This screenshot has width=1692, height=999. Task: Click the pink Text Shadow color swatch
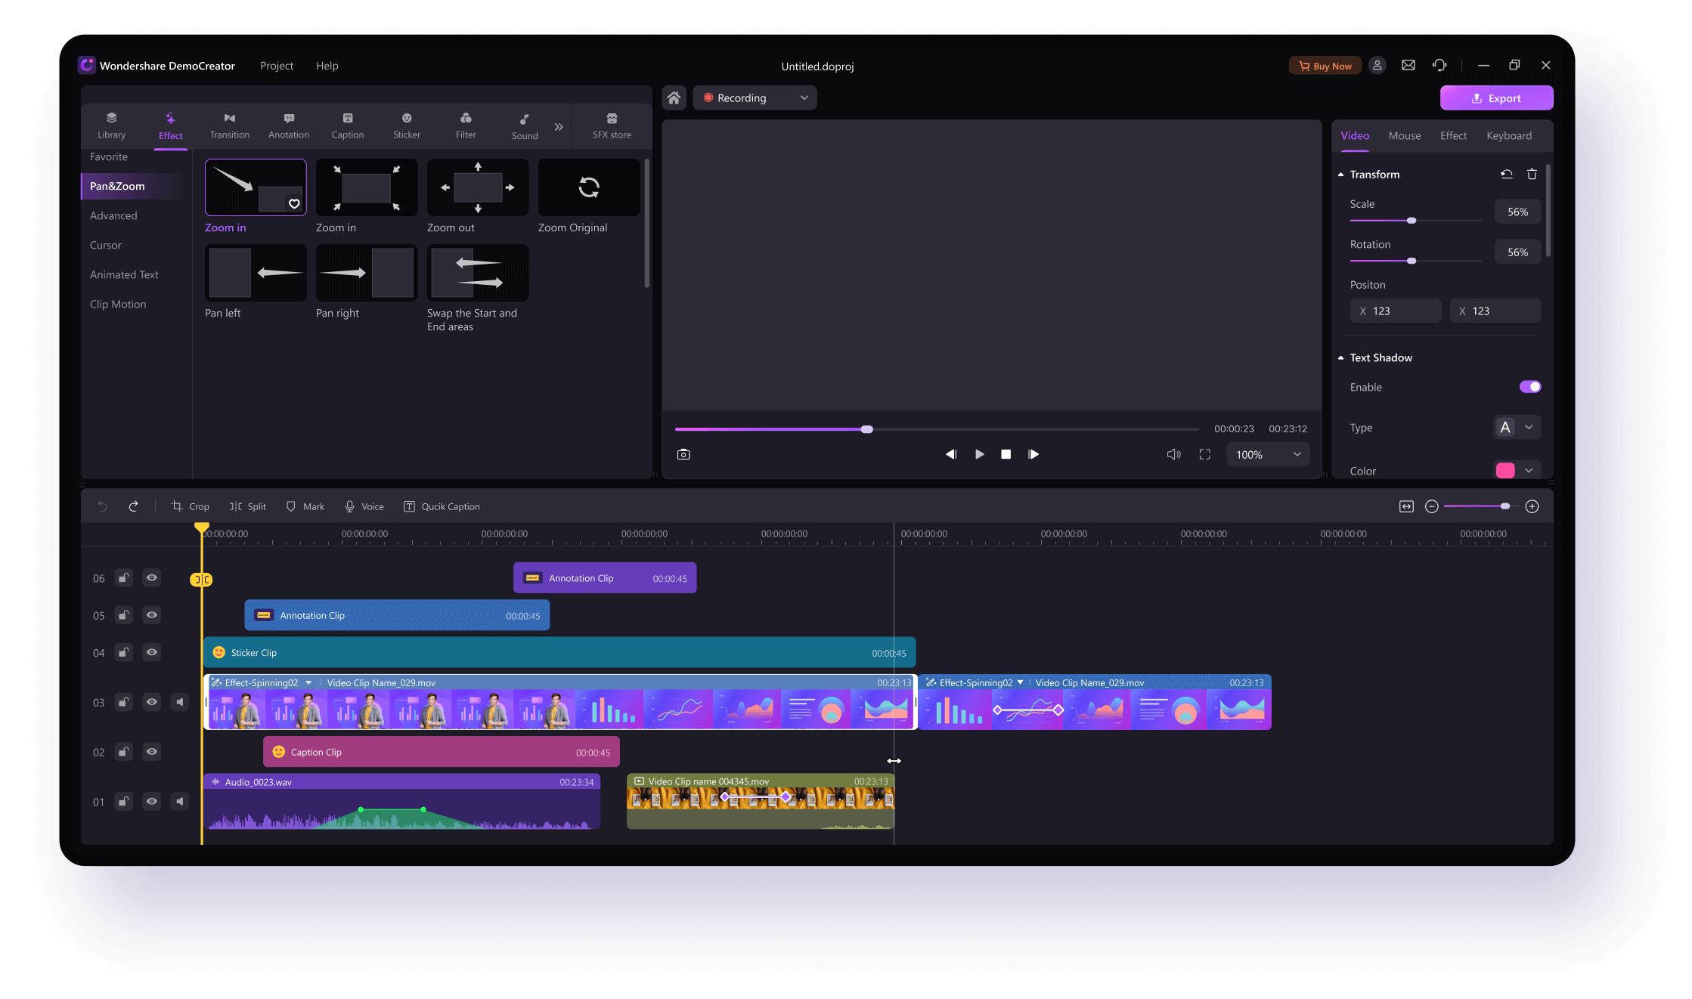(x=1505, y=471)
